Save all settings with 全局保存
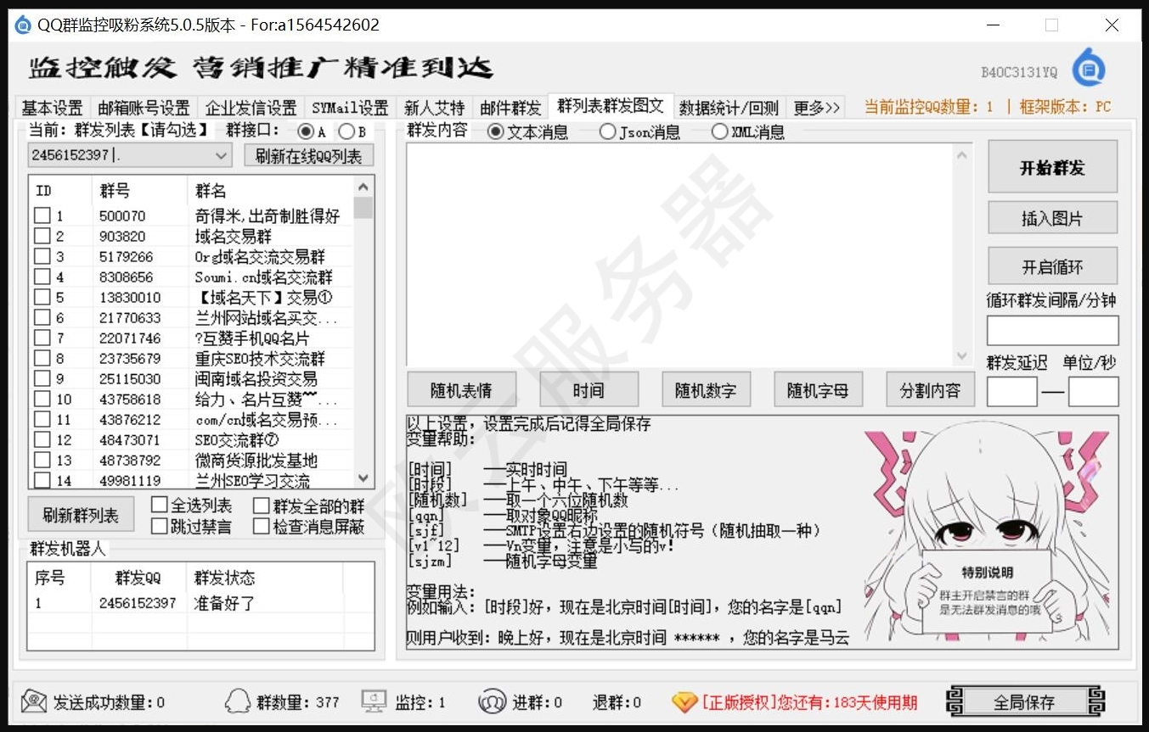Screen dimensions: 1149x732 tap(1025, 702)
